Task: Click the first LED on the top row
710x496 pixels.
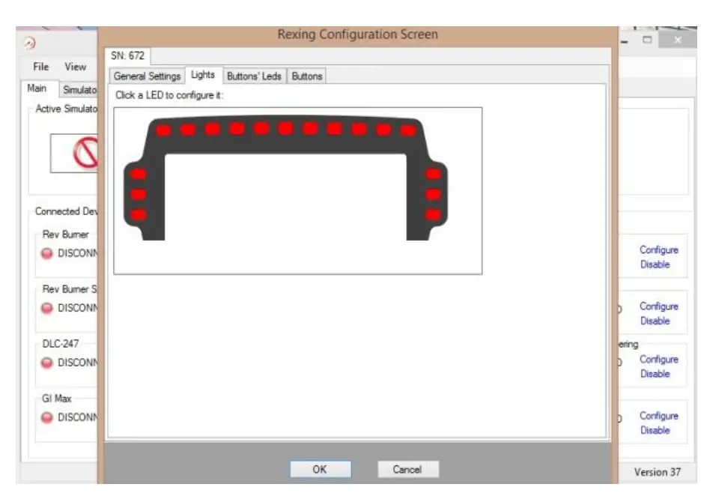Action: click(x=163, y=130)
